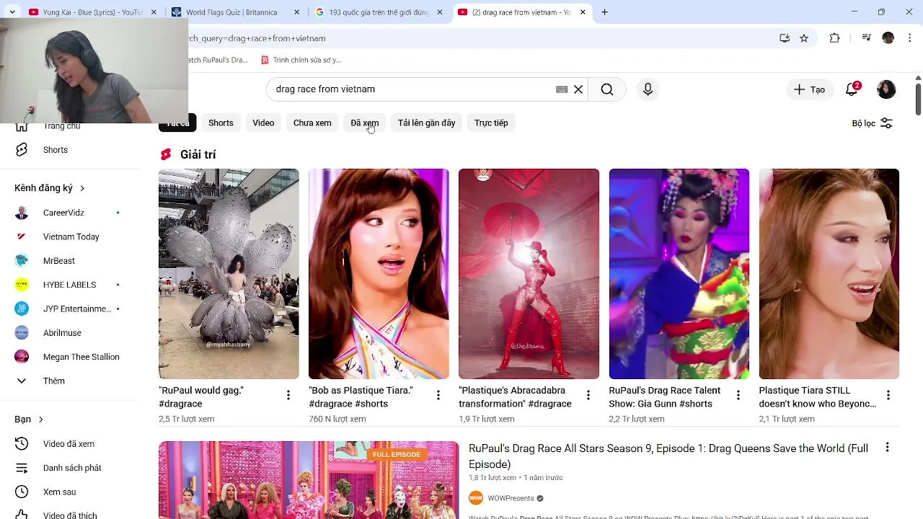Play the "Bob as Plastique Tiara." thumbnail
Viewport: 923px width, 519px height.
[379, 274]
